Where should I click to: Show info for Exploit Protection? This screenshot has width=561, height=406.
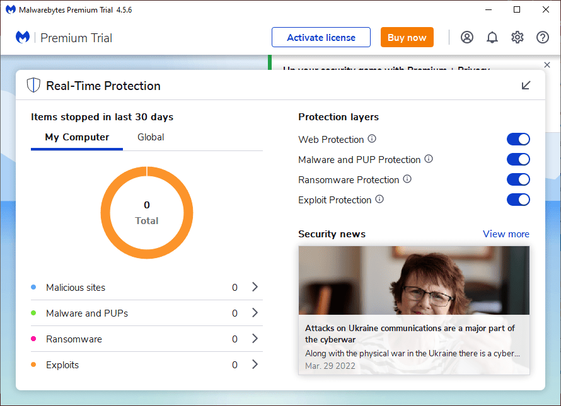(x=379, y=199)
